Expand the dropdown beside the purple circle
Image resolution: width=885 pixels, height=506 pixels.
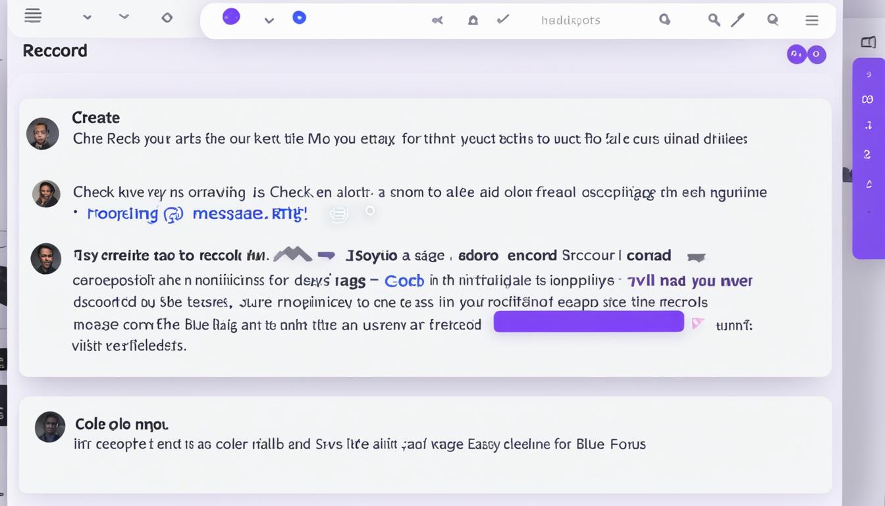tap(269, 20)
